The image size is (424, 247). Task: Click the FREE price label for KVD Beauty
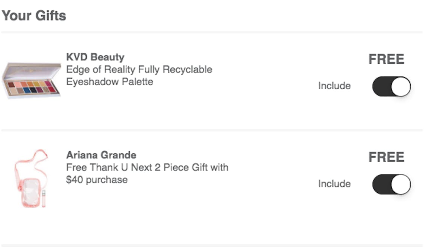coord(386,59)
